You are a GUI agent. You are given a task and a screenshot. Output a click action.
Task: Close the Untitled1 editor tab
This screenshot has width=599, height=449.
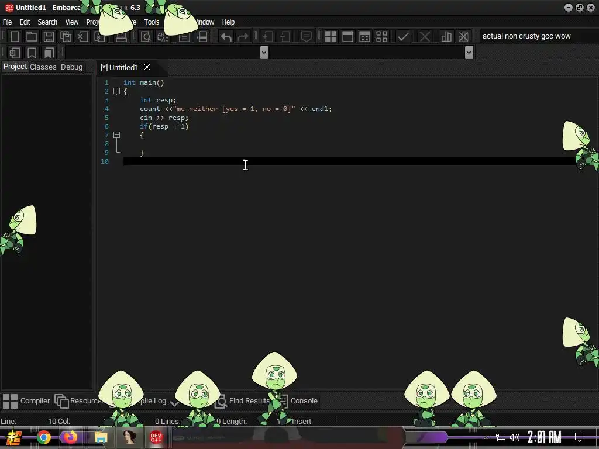tap(147, 67)
